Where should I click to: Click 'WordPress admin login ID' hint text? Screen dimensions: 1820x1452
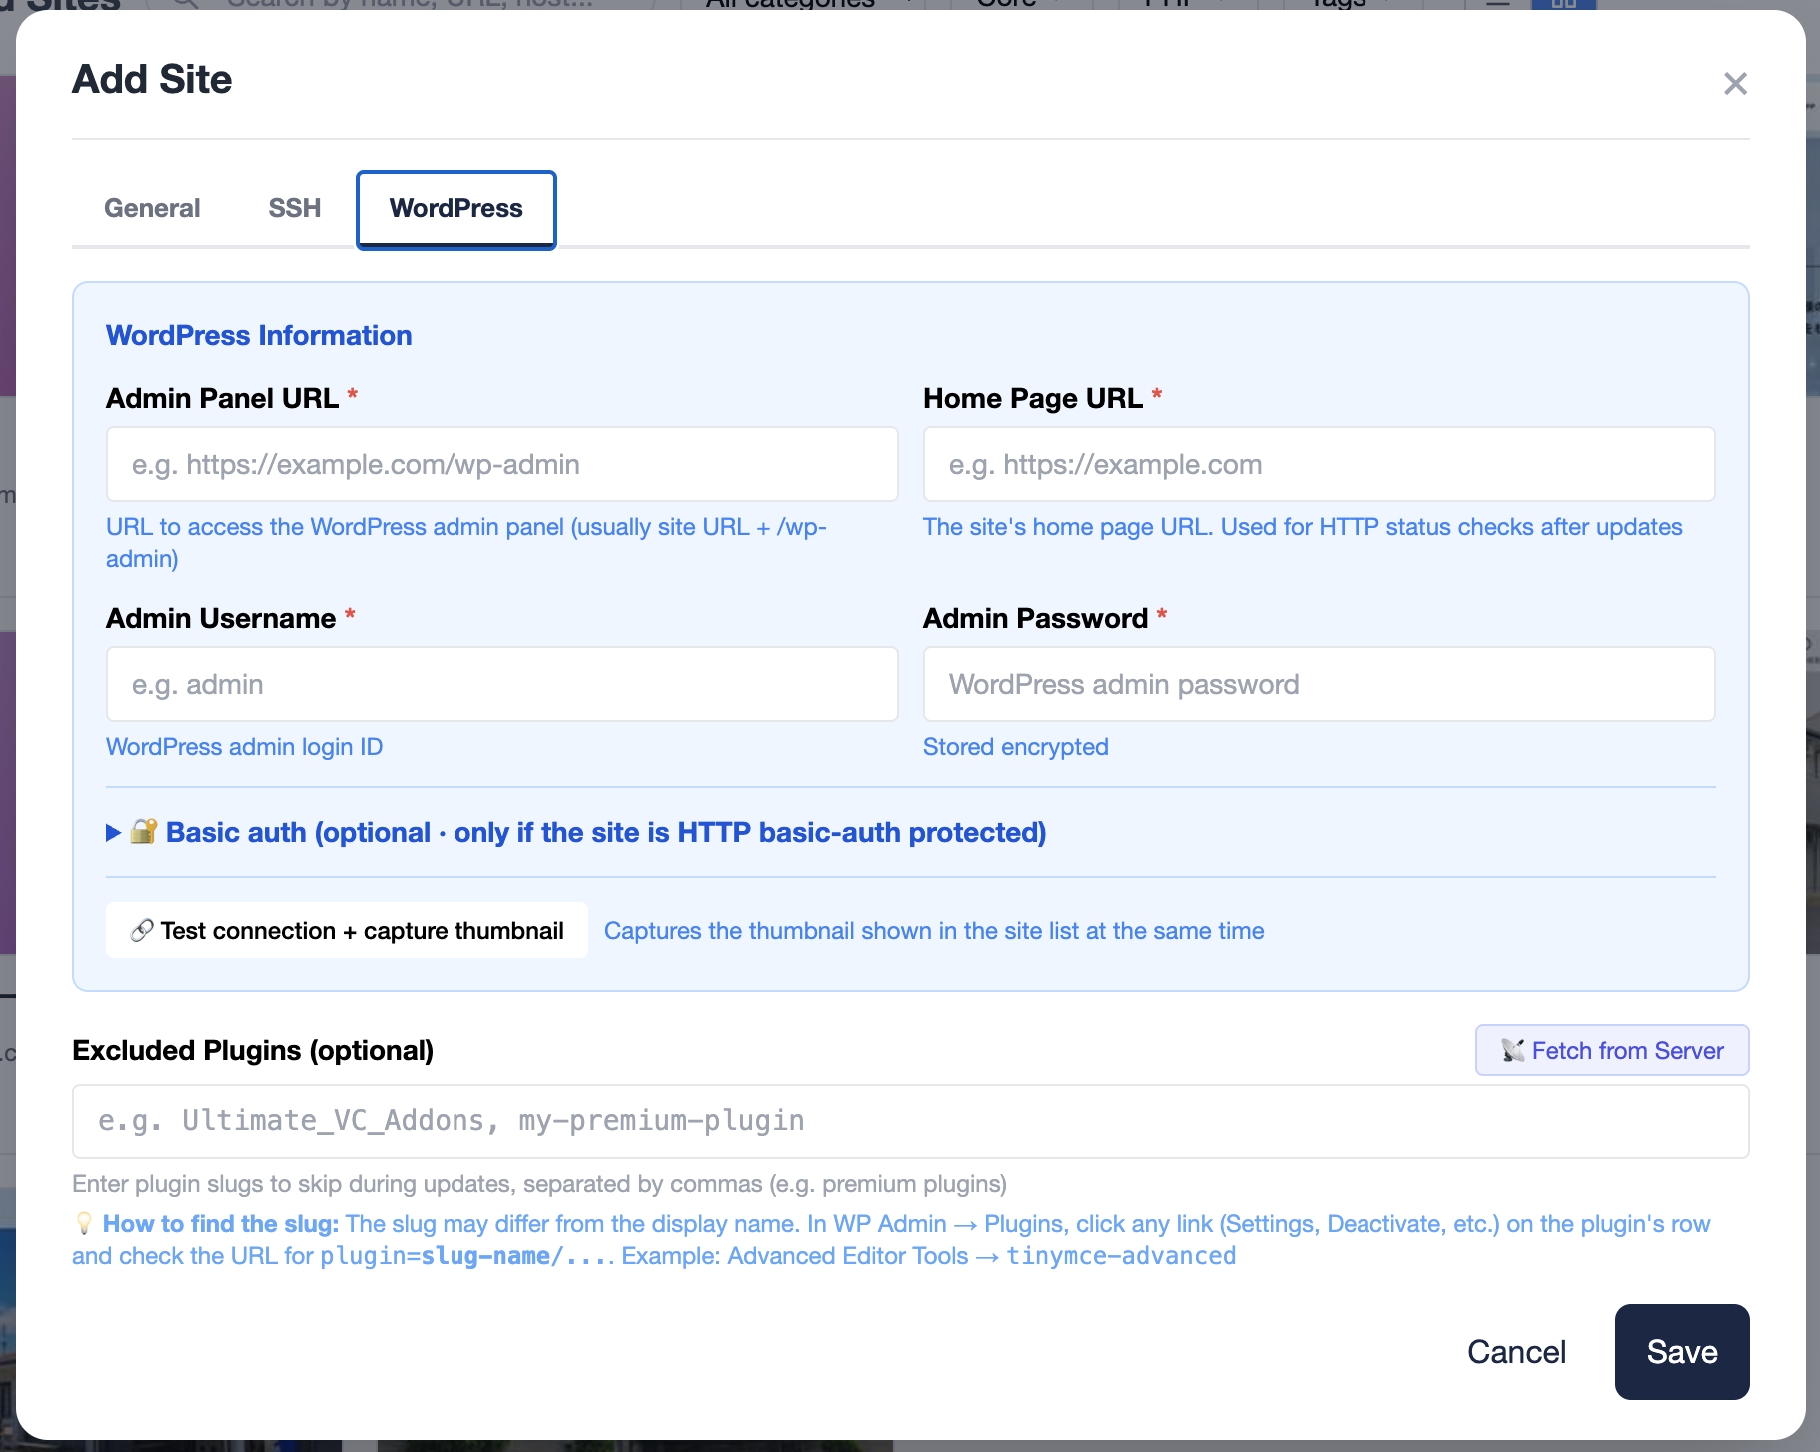(245, 747)
